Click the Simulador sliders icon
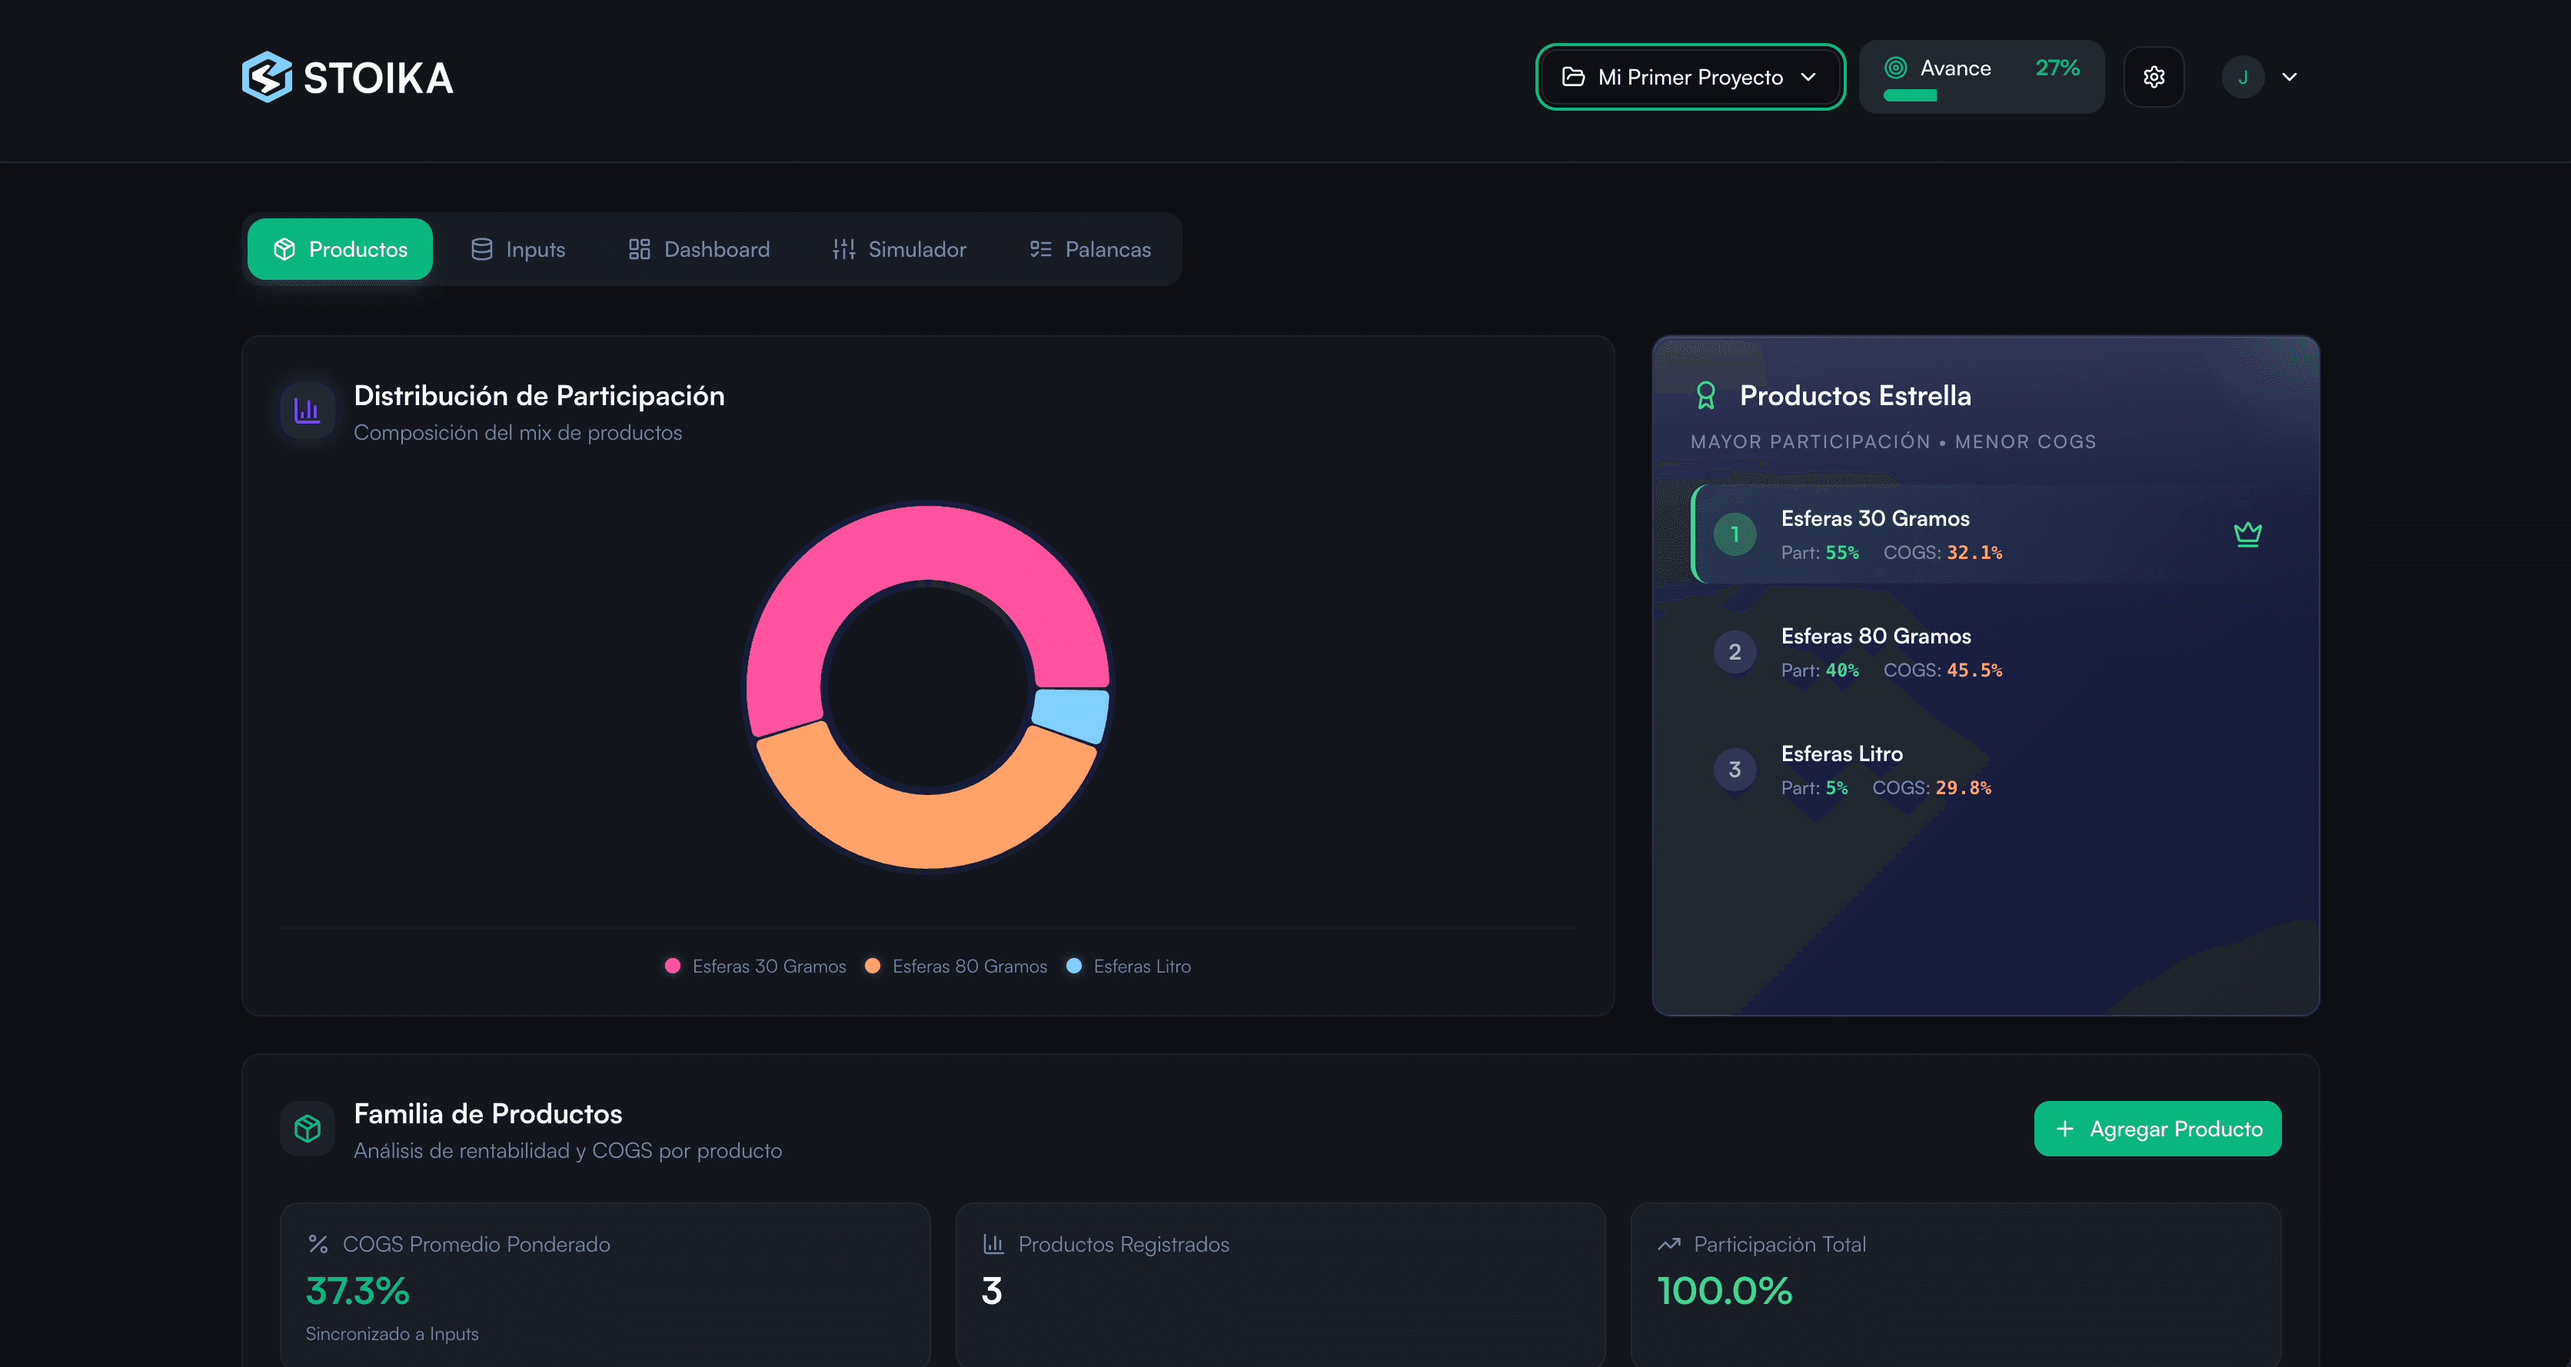Screen dimensions: 2571x1367 843,248
